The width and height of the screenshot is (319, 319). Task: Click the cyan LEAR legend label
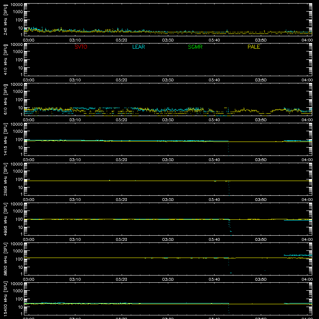tap(138, 47)
